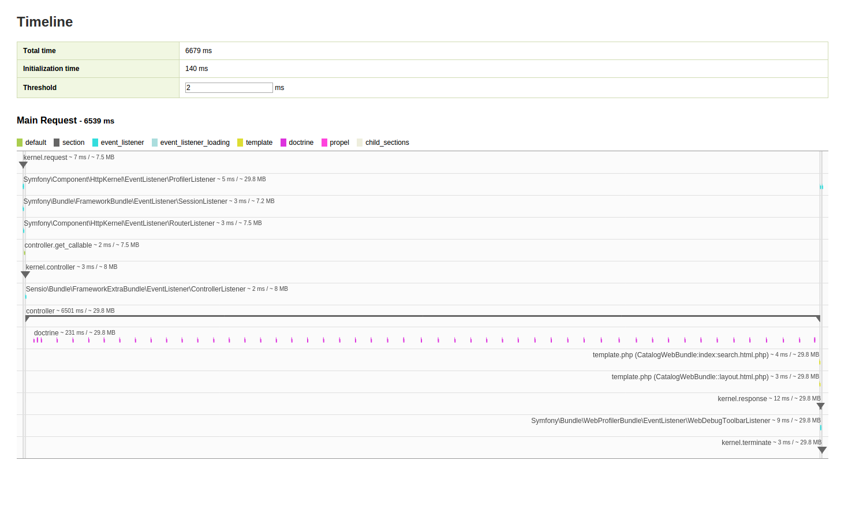Screen dimensions: 848x520
Task: Click the 'kernel.response' timeline label
Action: click(x=742, y=399)
